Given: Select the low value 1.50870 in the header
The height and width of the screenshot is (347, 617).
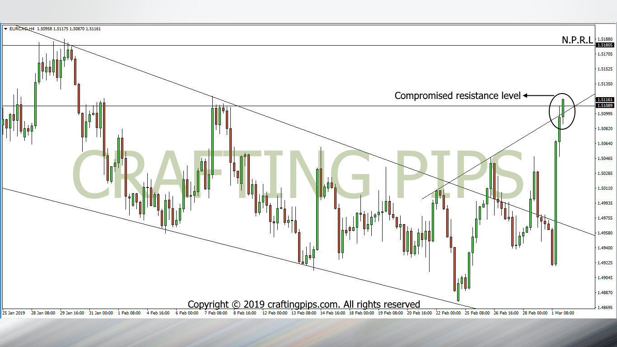Looking at the screenshot, I should click(76, 29).
